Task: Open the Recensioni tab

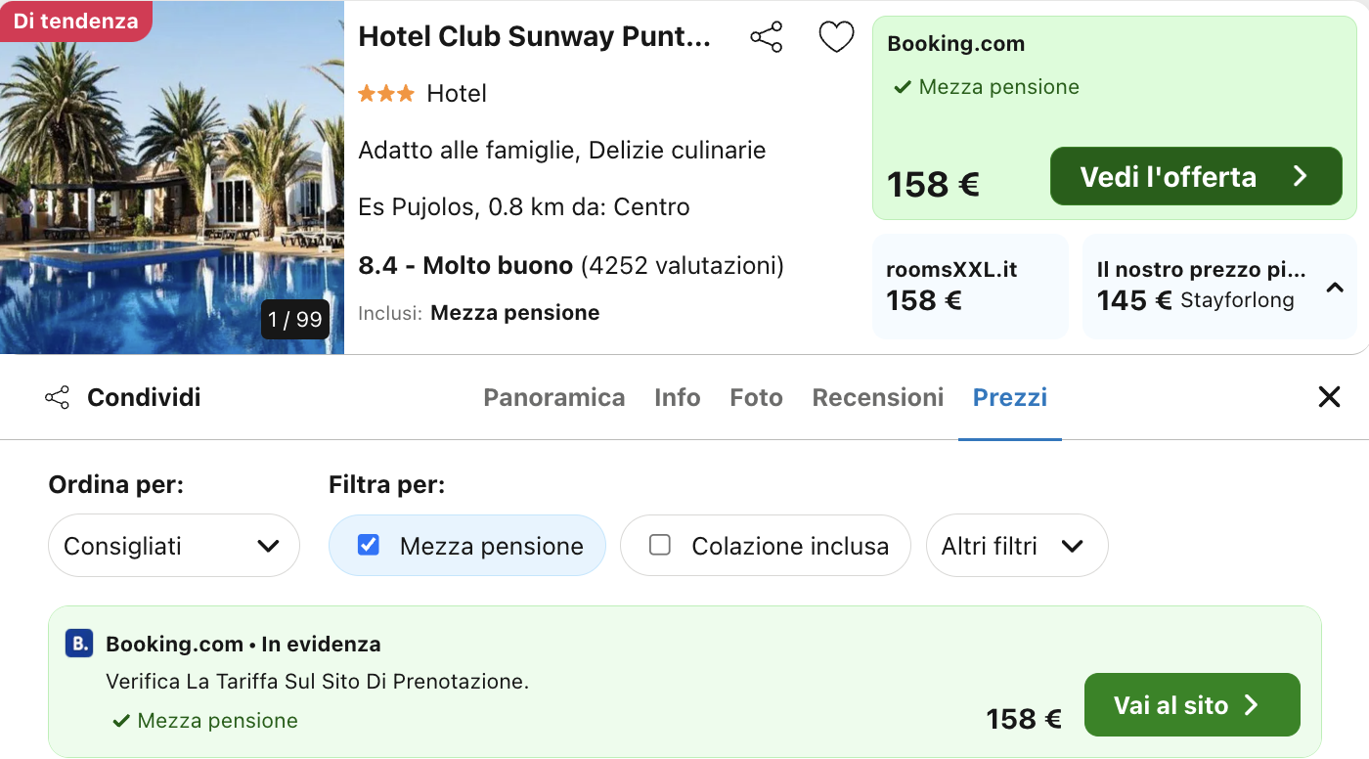Action: (877, 397)
